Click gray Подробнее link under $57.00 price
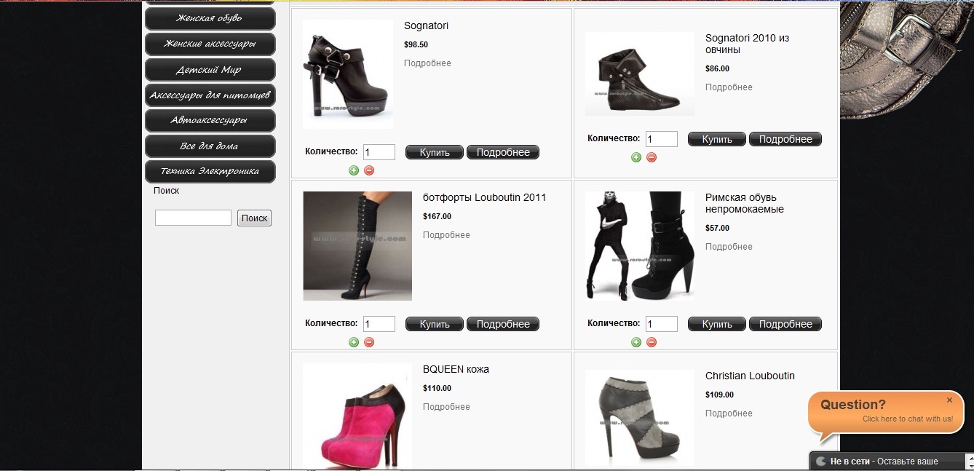This screenshot has width=974, height=471. (x=729, y=247)
